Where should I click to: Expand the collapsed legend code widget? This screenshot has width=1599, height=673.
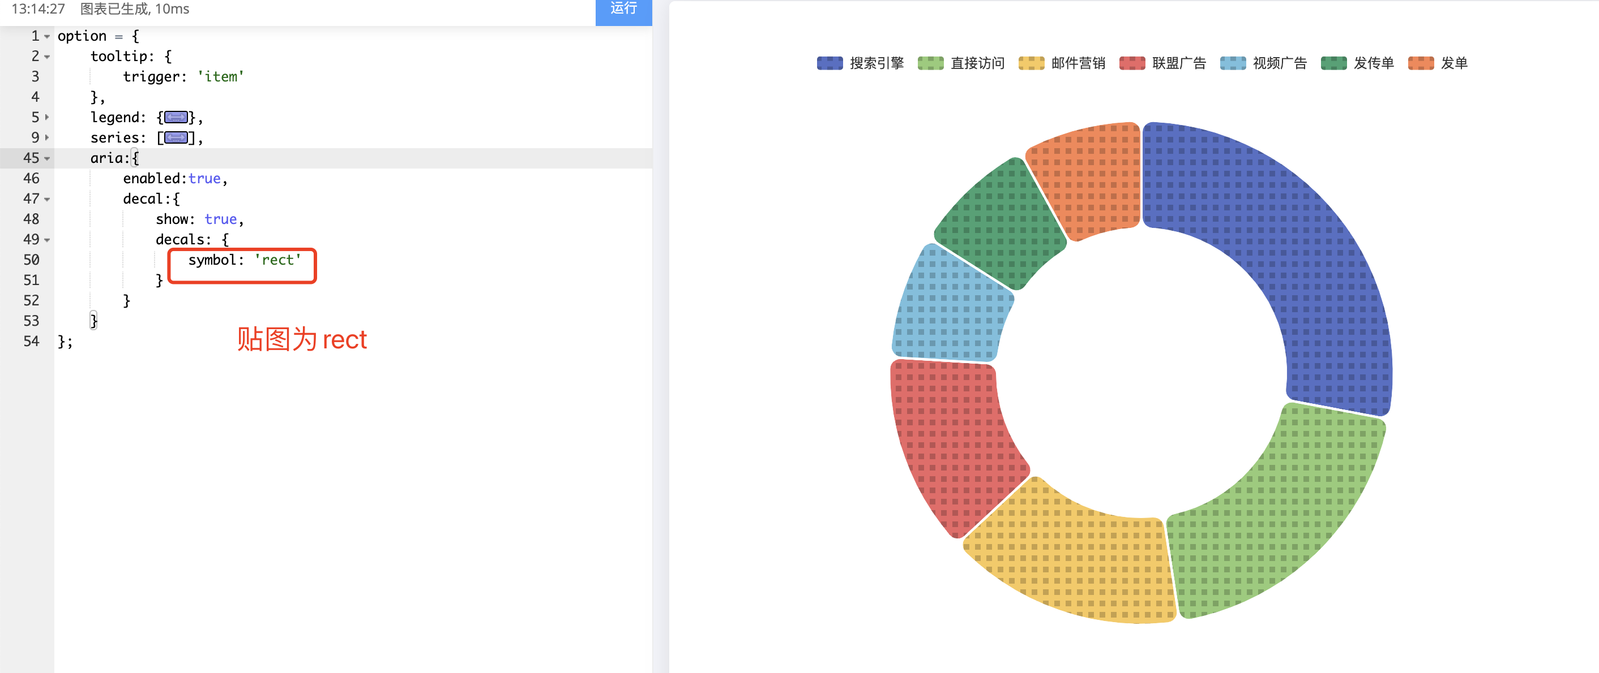tap(176, 117)
